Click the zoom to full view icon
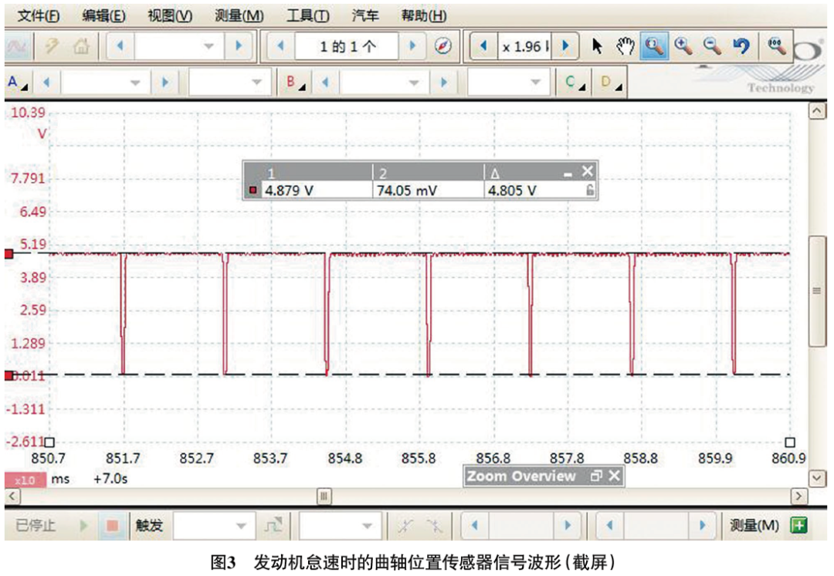This screenshot has height=576, width=834. point(777,46)
